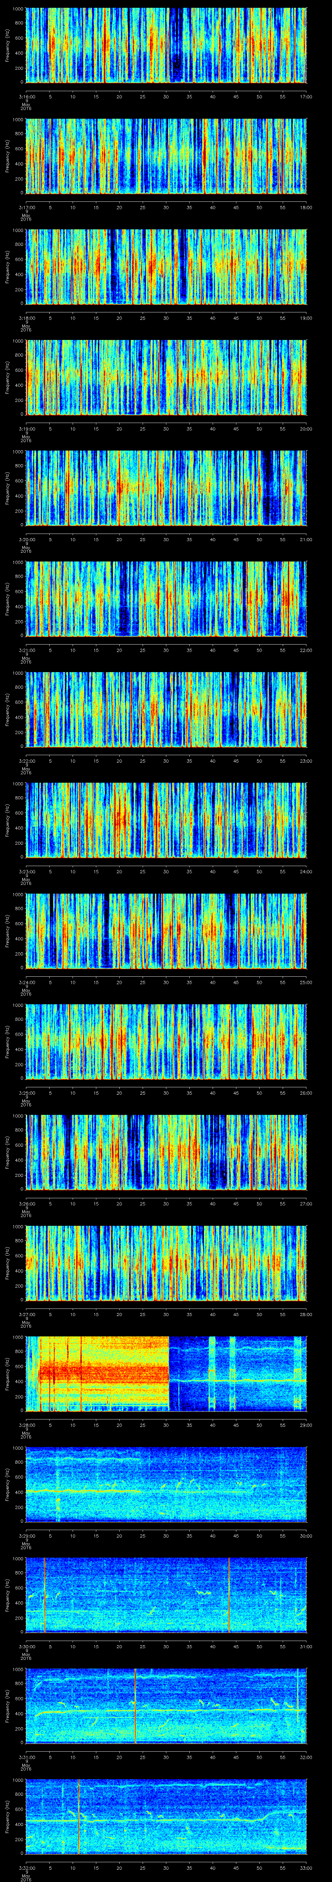This screenshot has height=1882, width=332.
Task: Click the '3:30:00' start time label
Action: pyautogui.click(x=26, y=1646)
